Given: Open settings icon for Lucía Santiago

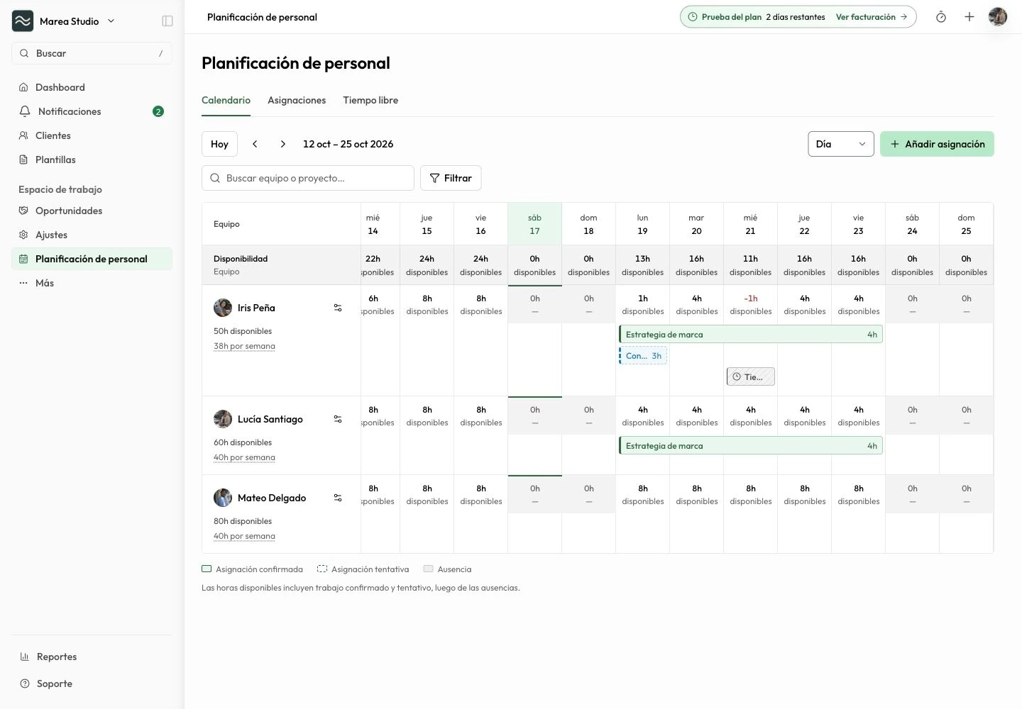Looking at the screenshot, I should click(338, 419).
